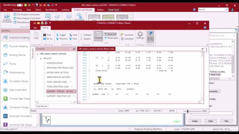
Task: Collapse the c06_staad_connect_ex4.anl tree root
Action: (37, 54)
